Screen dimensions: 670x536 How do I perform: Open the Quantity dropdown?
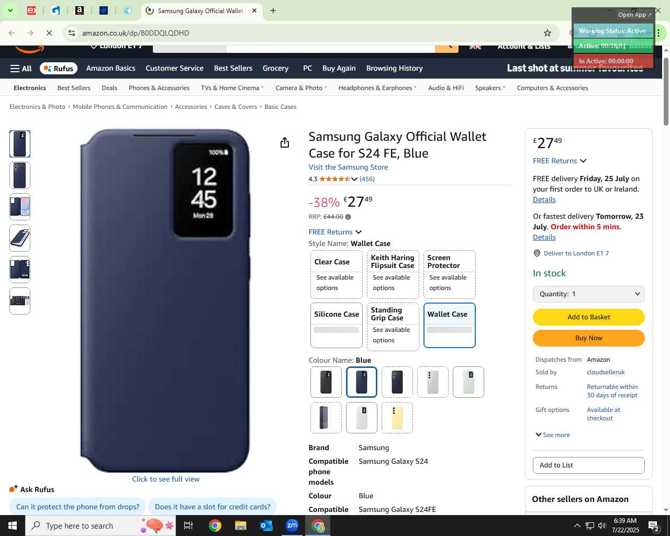tap(588, 294)
